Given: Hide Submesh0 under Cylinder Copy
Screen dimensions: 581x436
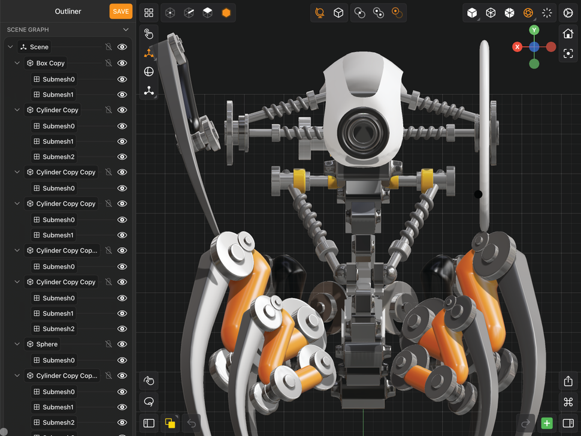Looking at the screenshot, I should point(122,126).
